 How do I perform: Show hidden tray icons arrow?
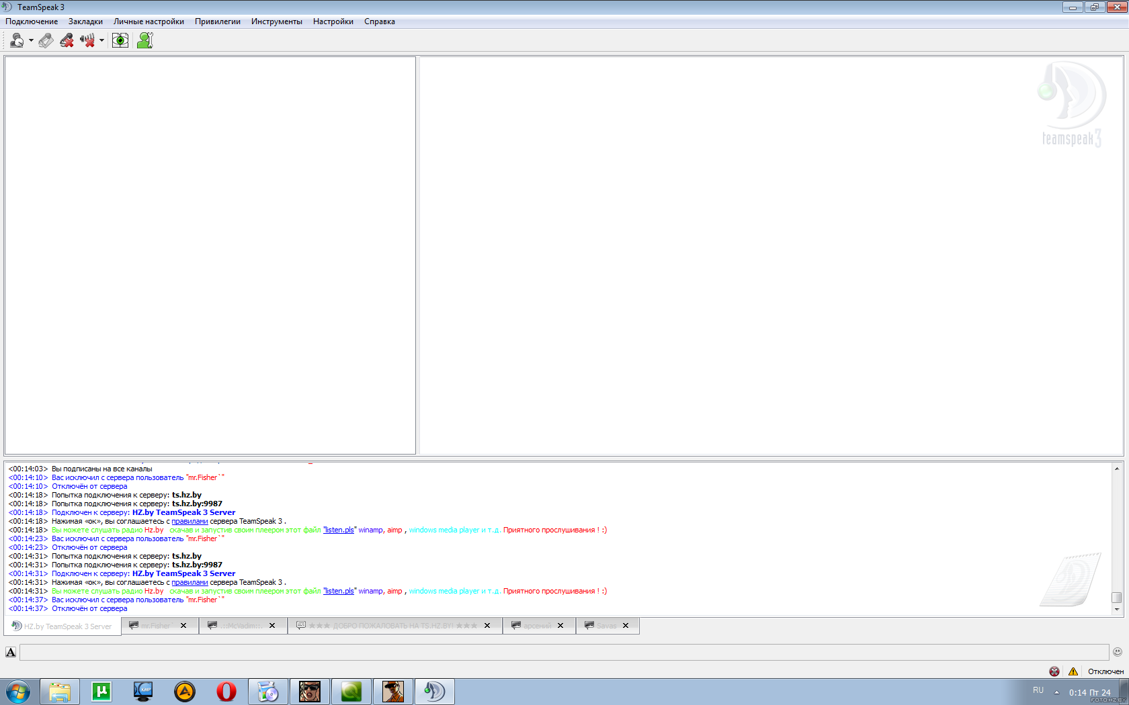pos(1056,692)
